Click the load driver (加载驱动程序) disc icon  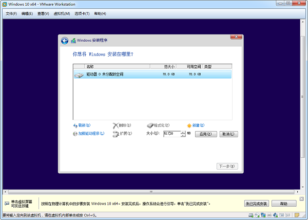[x=75, y=134]
